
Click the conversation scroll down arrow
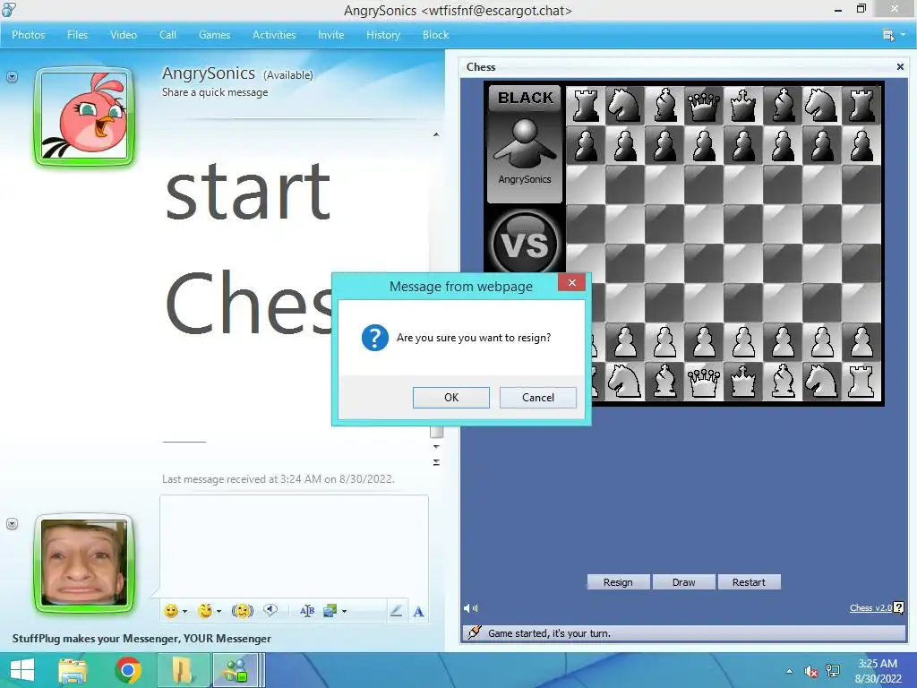436,446
